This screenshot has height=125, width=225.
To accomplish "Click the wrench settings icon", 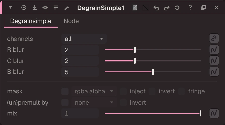I will [67, 8].
